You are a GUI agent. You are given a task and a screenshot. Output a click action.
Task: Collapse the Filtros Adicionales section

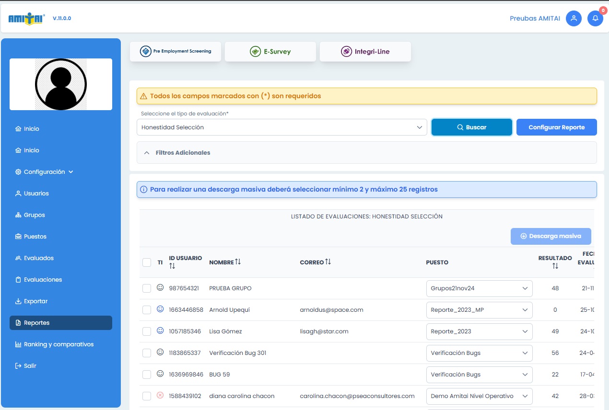pyautogui.click(x=147, y=153)
